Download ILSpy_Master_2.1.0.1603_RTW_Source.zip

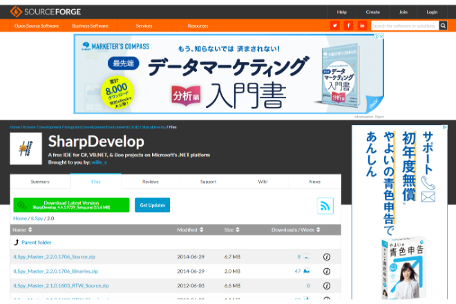click(61, 285)
